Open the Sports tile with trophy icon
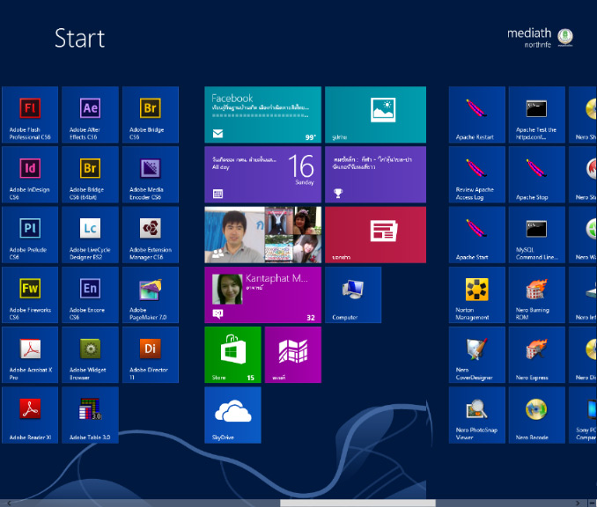The image size is (597, 507). click(375, 174)
